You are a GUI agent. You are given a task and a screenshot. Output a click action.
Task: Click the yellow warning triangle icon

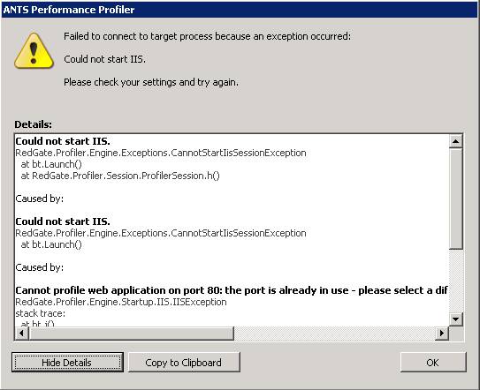pyautogui.click(x=34, y=51)
